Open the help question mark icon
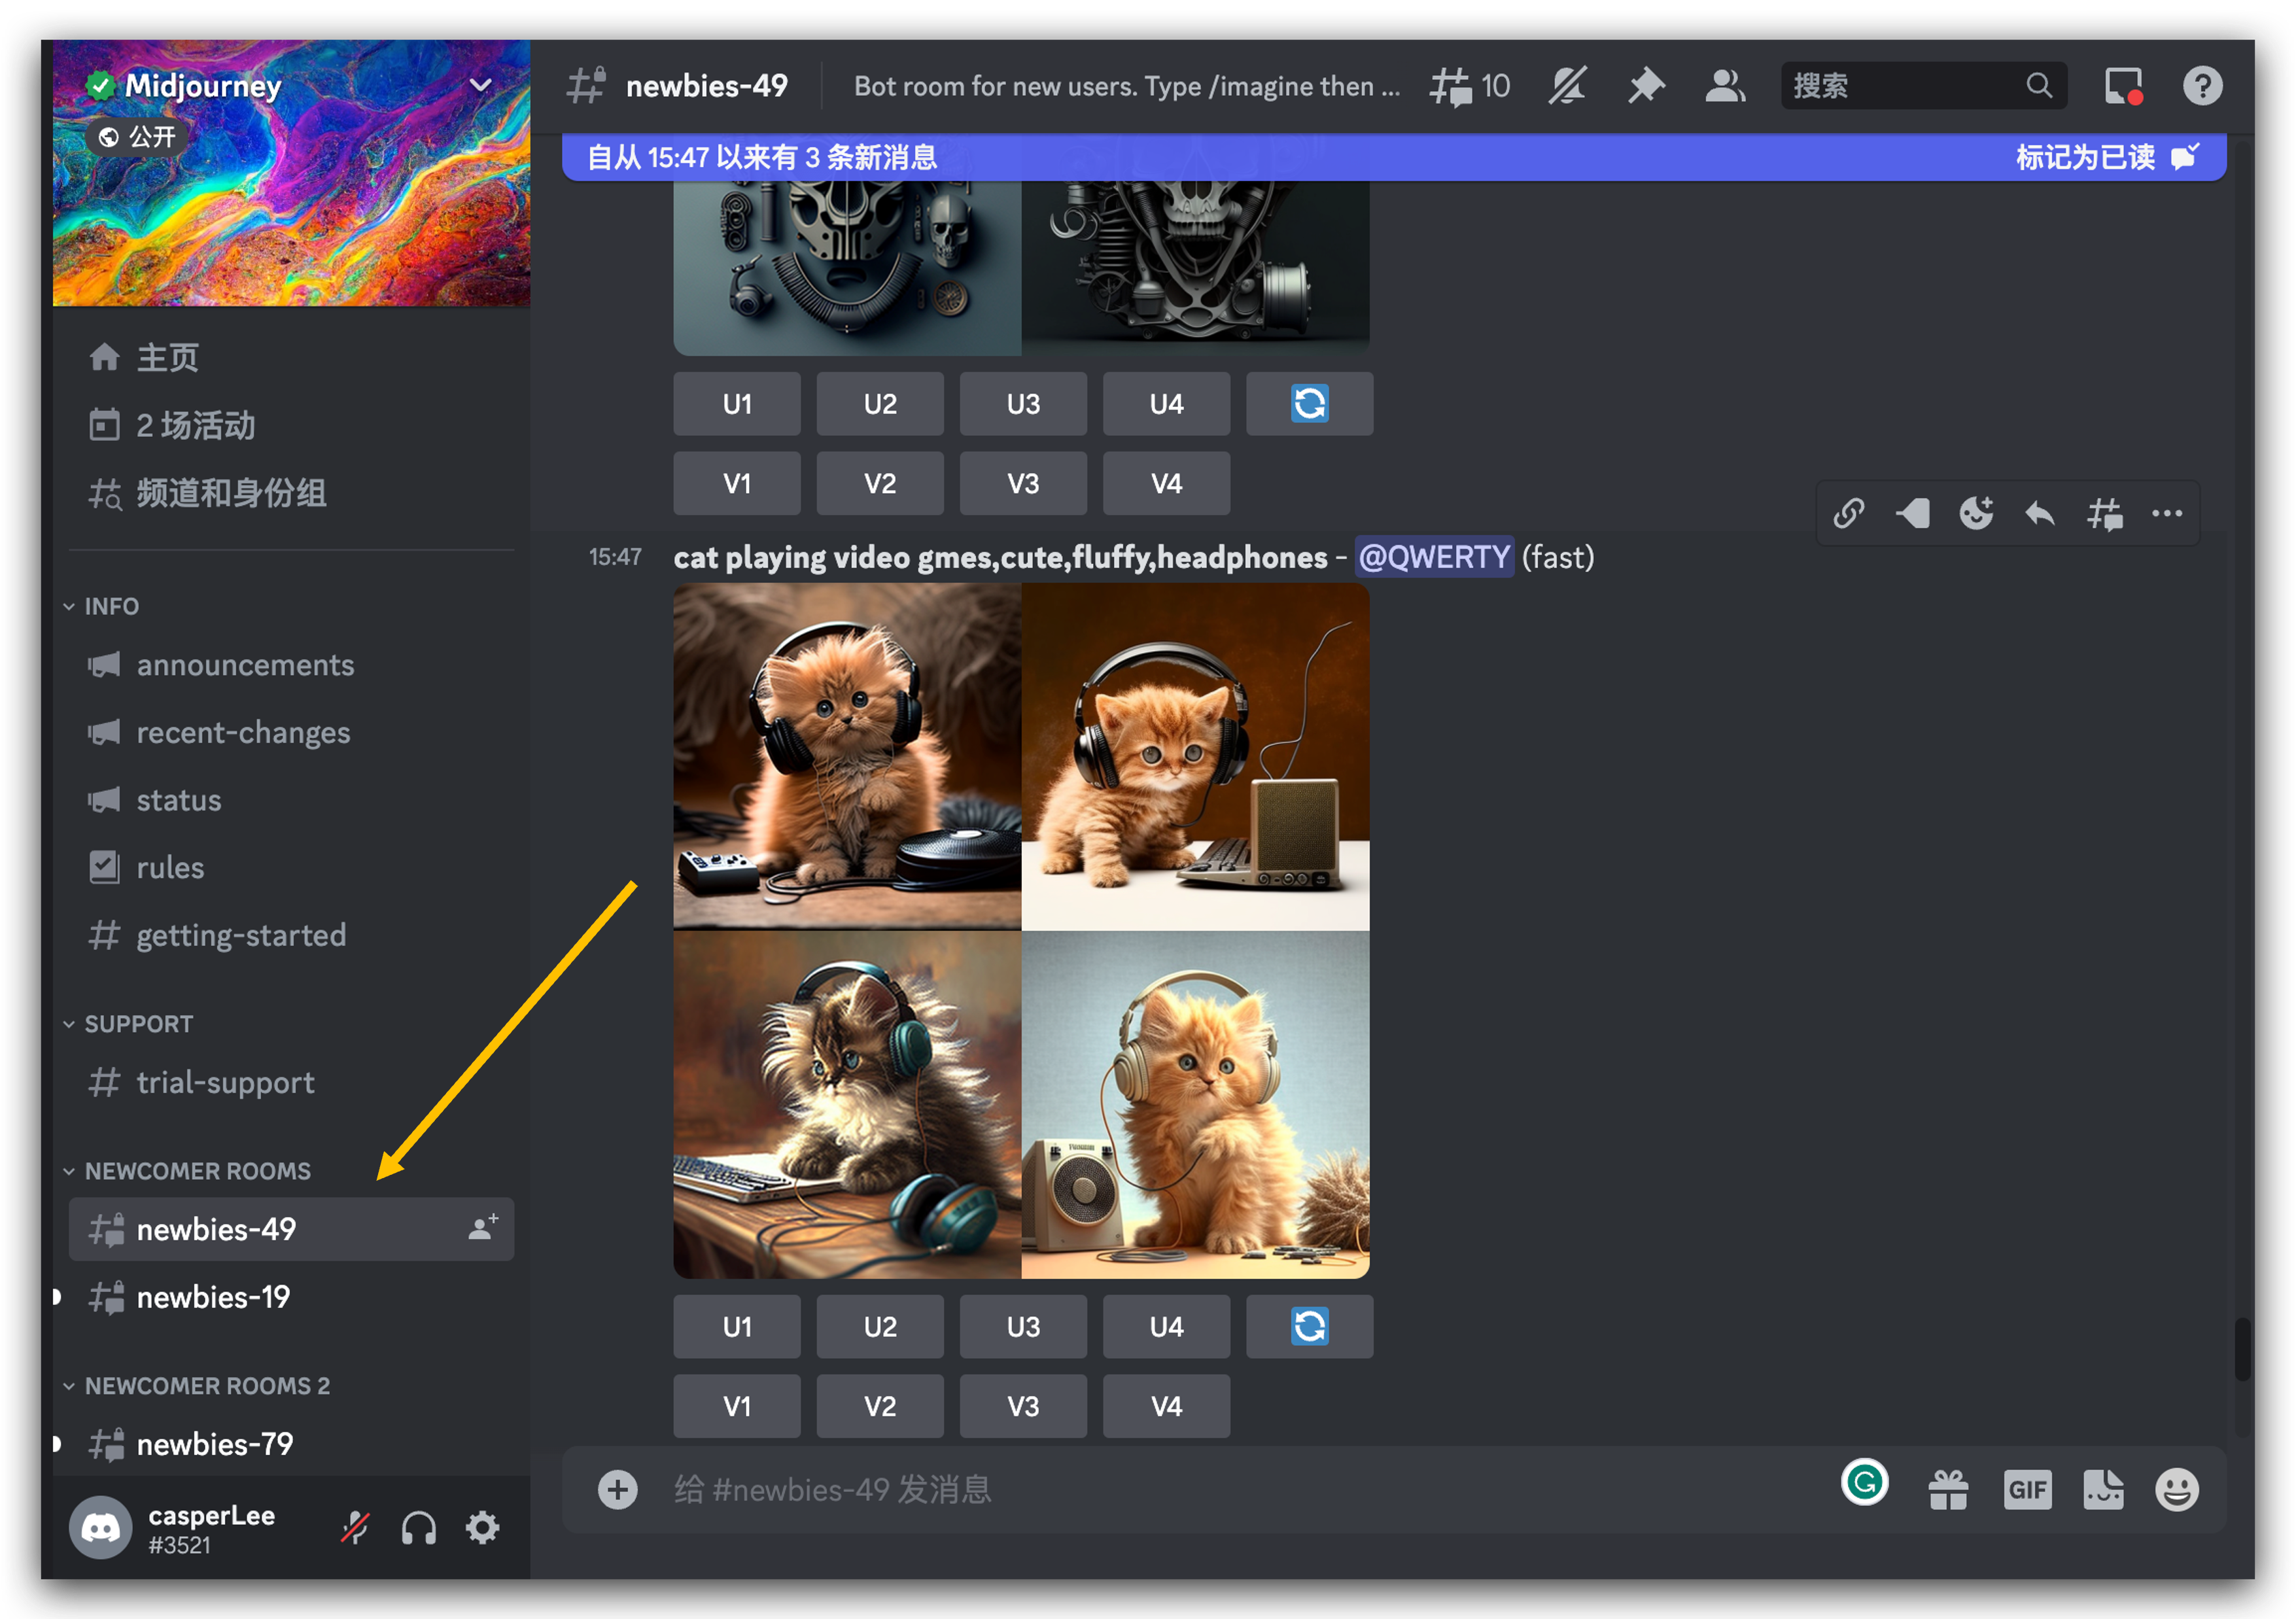The width and height of the screenshot is (2296, 1619). pyautogui.click(x=2202, y=86)
